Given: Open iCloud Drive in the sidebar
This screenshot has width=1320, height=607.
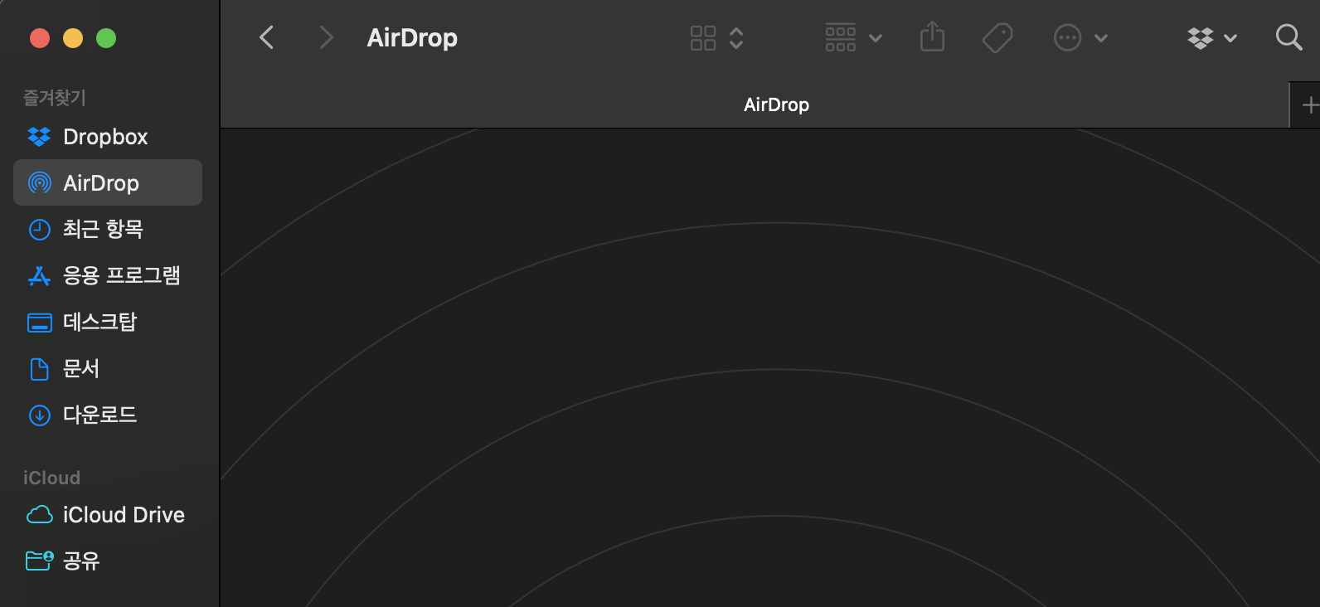Looking at the screenshot, I should click(108, 515).
